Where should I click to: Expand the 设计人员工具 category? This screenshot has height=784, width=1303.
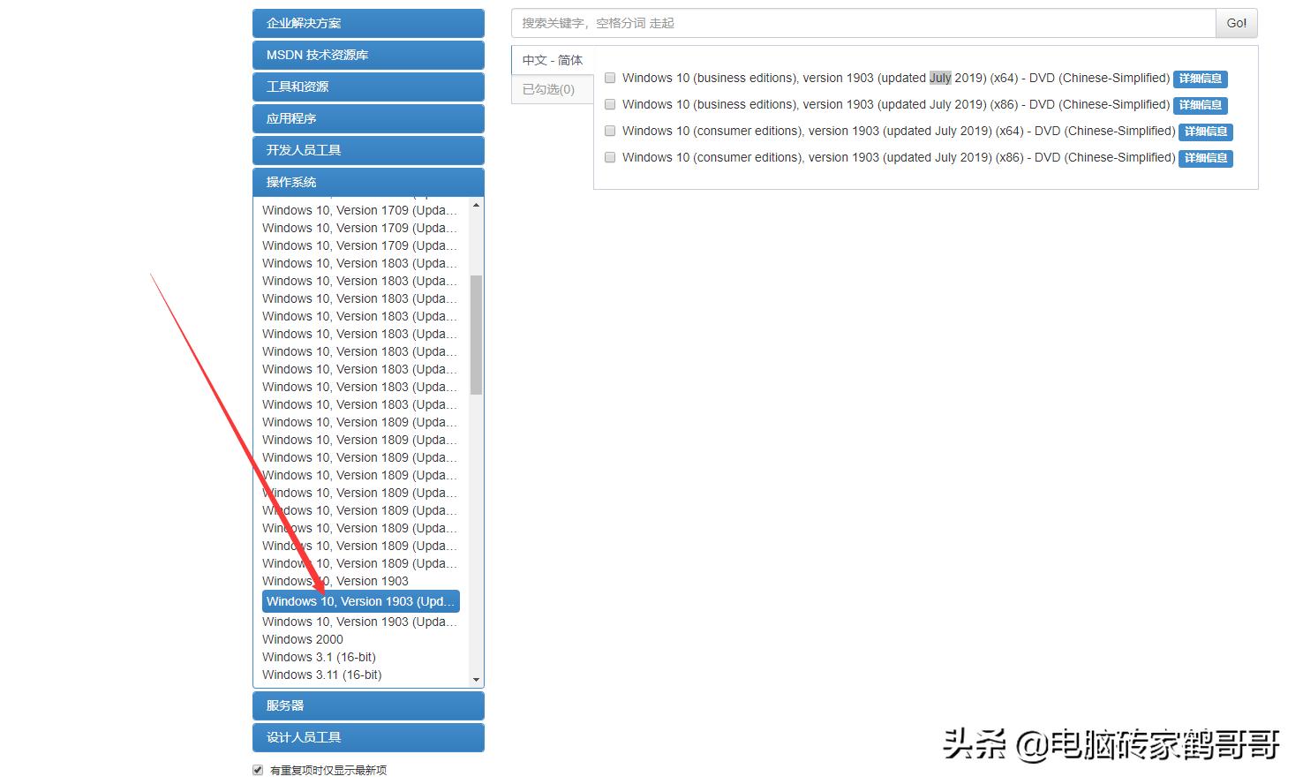(368, 737)
